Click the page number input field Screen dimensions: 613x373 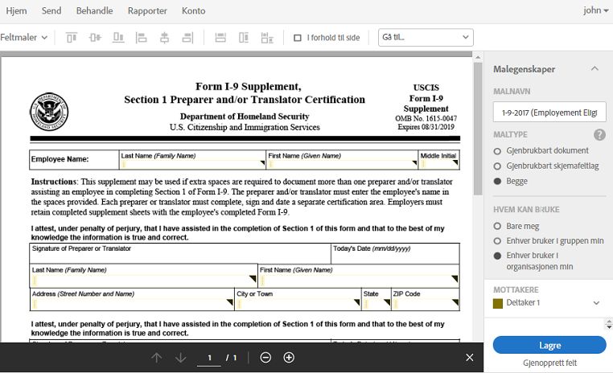click(209, 358)
